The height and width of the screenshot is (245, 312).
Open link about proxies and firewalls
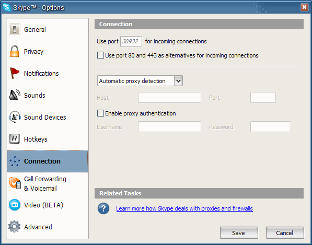pos(184,208)
